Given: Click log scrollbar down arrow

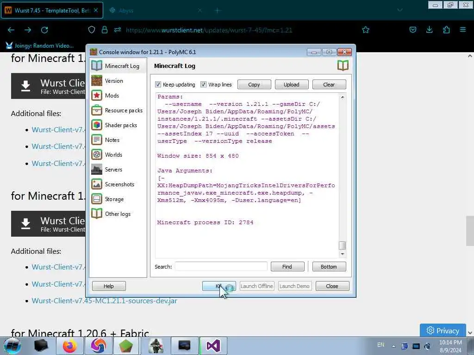Looking at the screenshot, I should tap(342, 254).
